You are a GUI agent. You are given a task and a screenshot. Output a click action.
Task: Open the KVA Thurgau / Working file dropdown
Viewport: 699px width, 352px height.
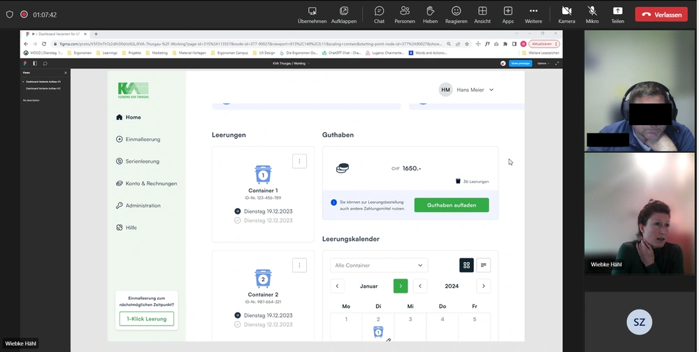pos(291,64)
